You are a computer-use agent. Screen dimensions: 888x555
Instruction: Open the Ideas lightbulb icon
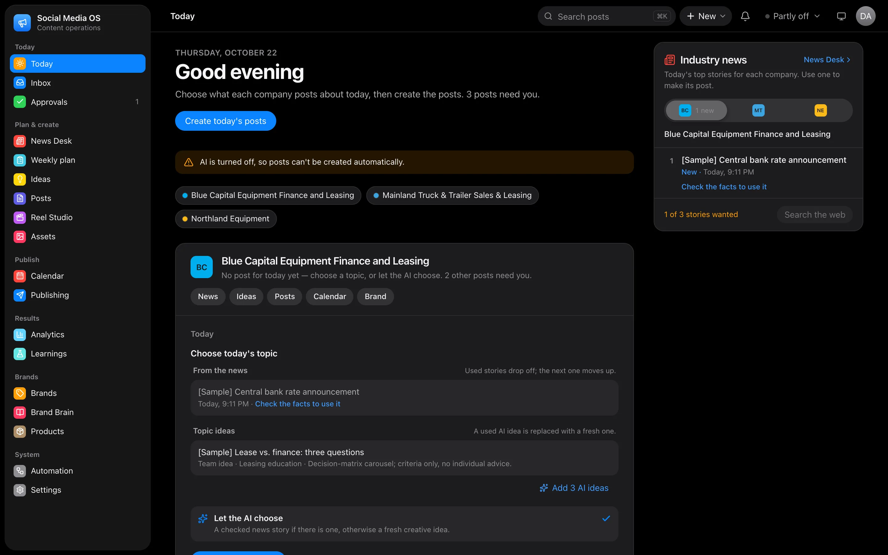point(20,179)
